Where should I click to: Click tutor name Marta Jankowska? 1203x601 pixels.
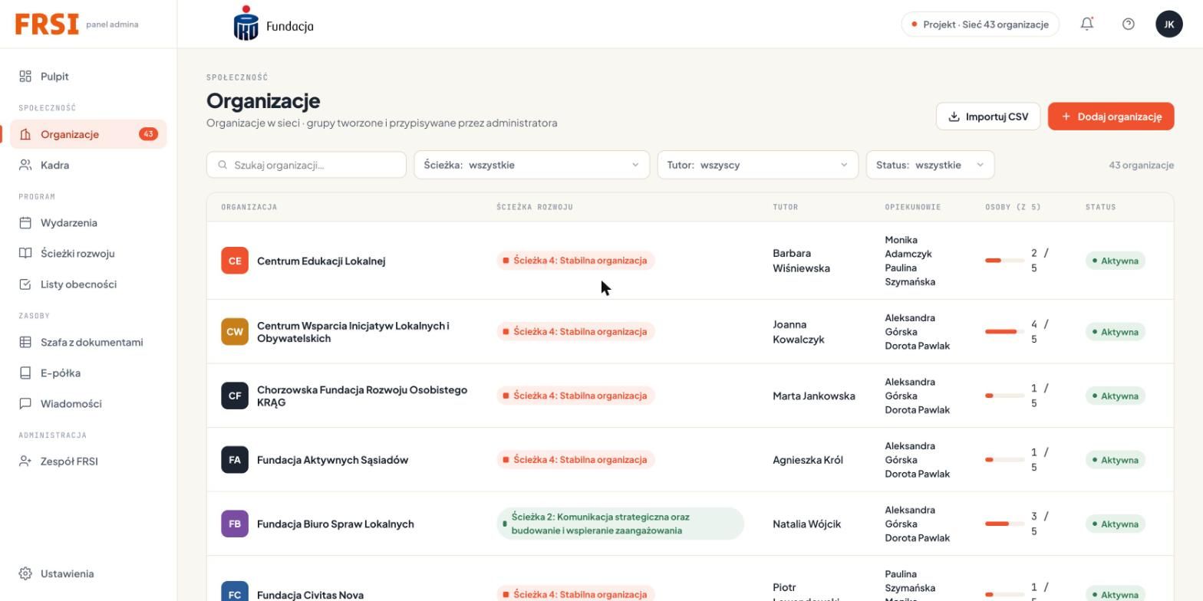tap(813, 396)
